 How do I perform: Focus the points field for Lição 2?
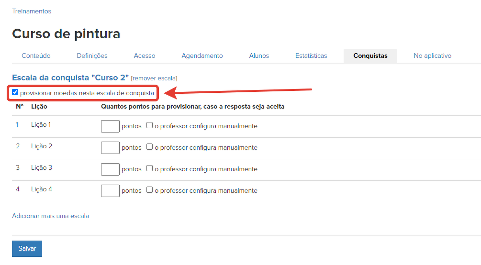pos(110,148)
